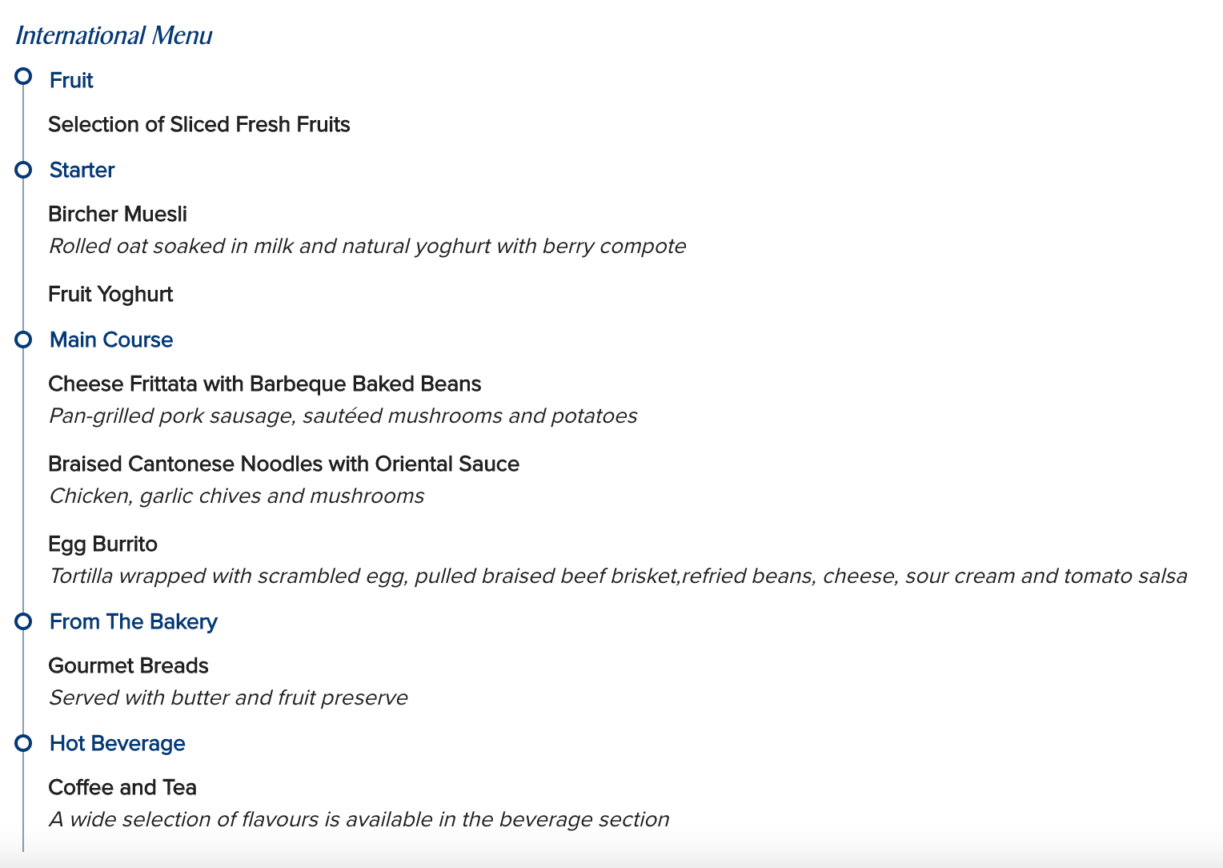Choose Cheese Frittata with Barbeque Baked Beans
Viewport: 1223px width, 868px height.
point(265,384)
